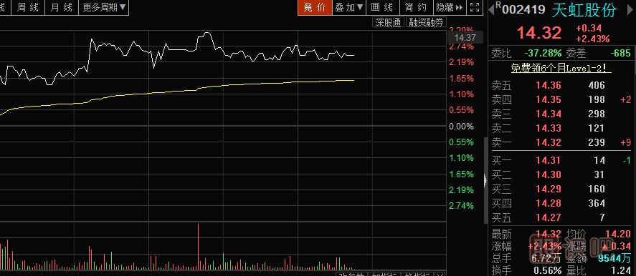This screenshot has width=636, height=276.
Task: Click the tallest red volume bar
Action: (199, 246)
